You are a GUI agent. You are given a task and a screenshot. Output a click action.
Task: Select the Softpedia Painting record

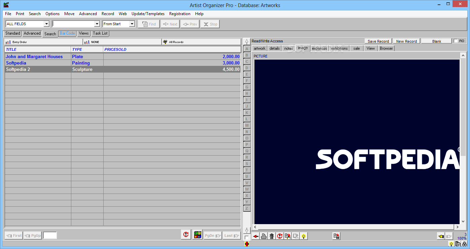(x=122, y=63)
